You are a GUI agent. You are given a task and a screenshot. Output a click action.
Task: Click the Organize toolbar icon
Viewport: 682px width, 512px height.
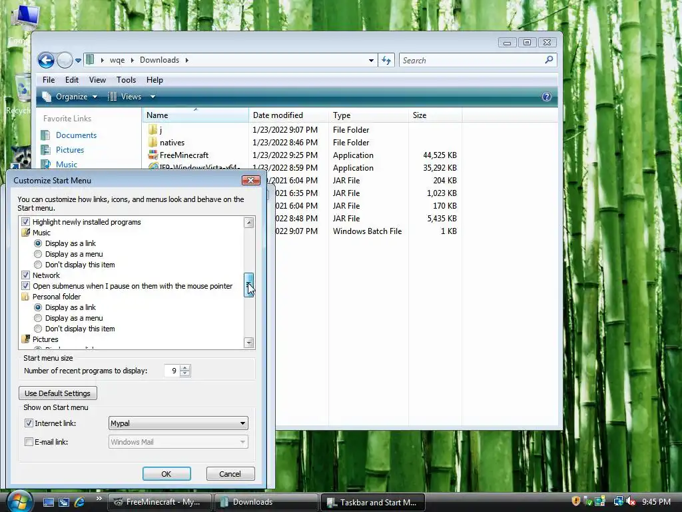(47, 97)
